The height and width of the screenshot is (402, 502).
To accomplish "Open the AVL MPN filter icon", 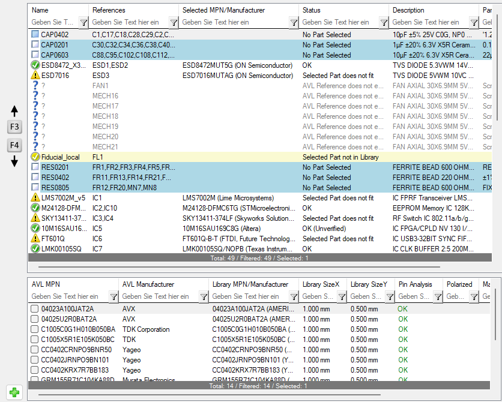I will (x=113, y=297).
